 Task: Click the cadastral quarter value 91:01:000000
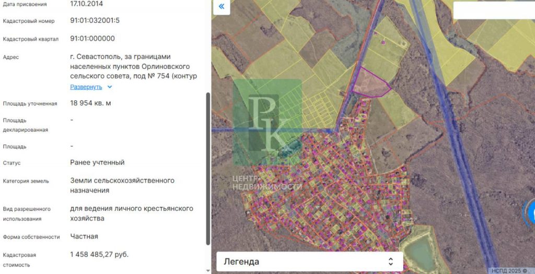(92, 39)
